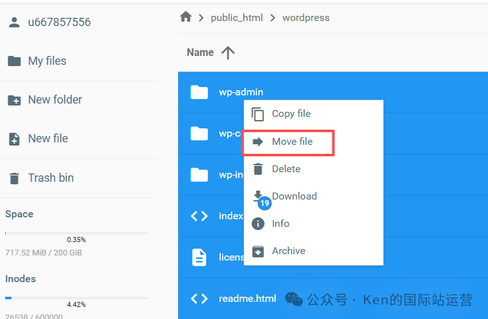The height and width of the screenshot is (319, 488).
Task: Click the wp-c folder icon
Action: coord(199,133)
